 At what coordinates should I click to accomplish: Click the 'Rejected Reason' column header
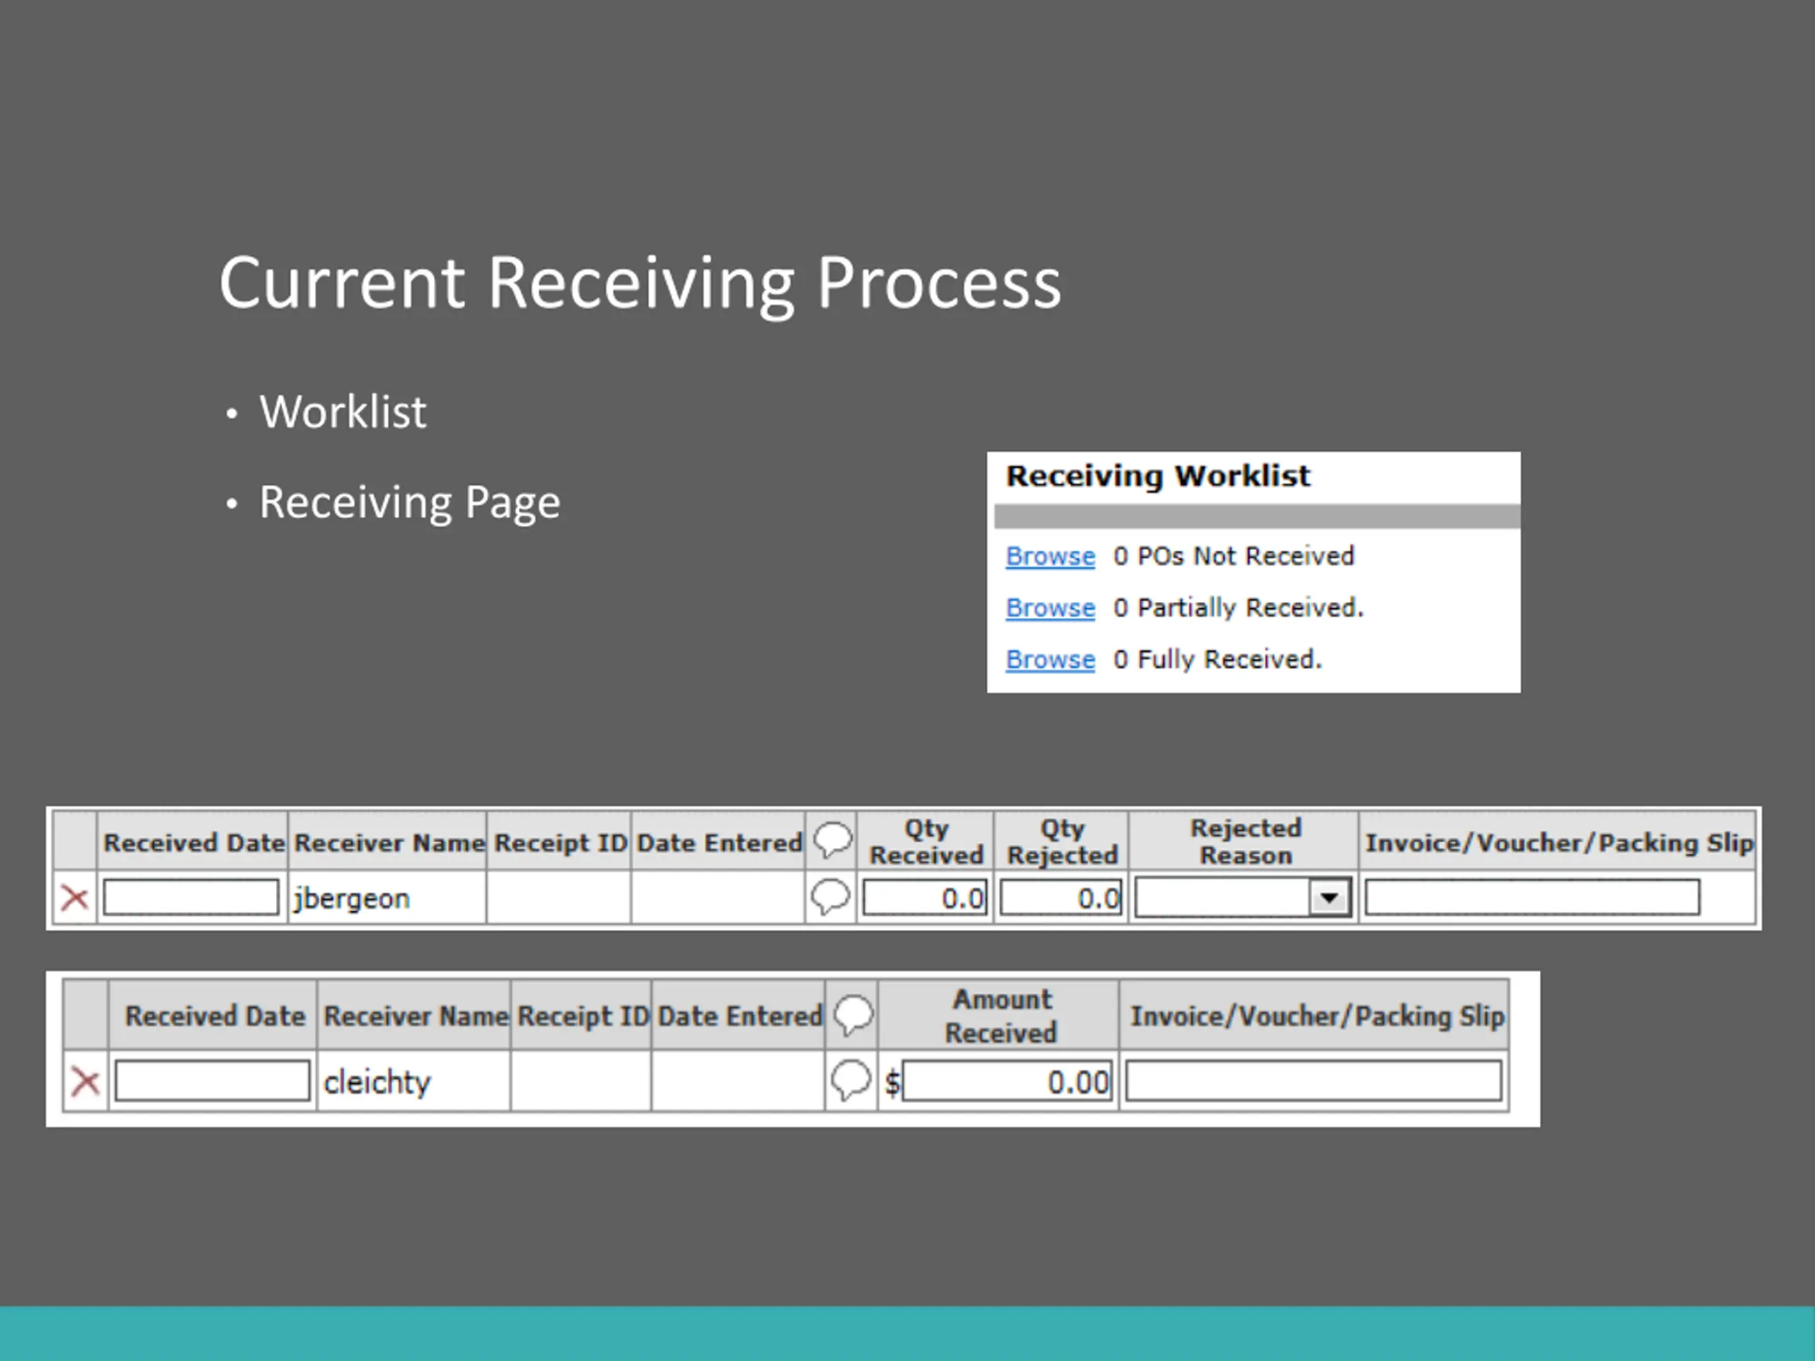click(1246, 841)
